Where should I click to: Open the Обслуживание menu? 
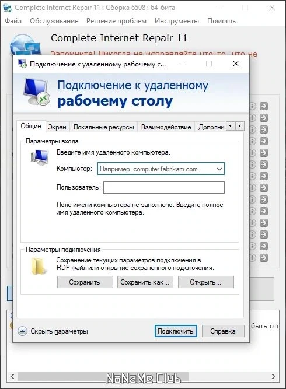click(54, 21)
